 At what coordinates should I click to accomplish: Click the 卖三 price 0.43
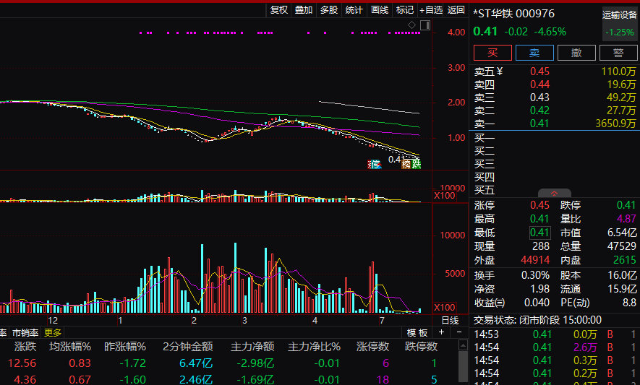(539, 98)
